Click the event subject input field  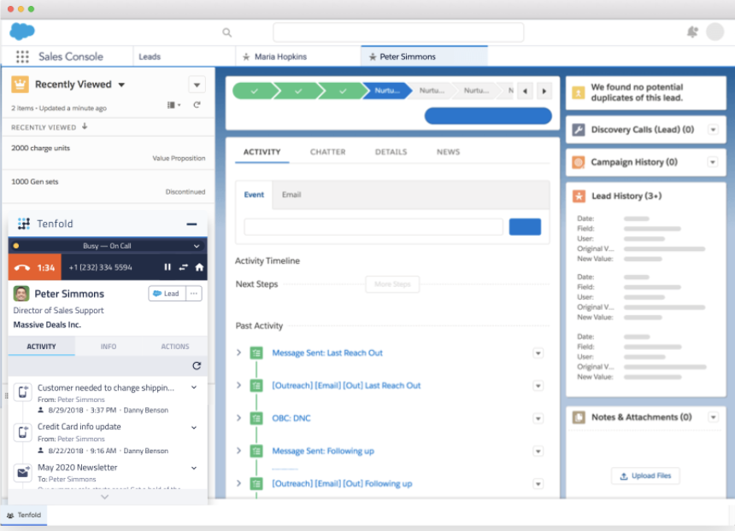coord(373,226)
